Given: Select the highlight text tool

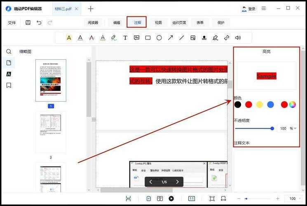Looking at the screenshot, I should (69, 38).
